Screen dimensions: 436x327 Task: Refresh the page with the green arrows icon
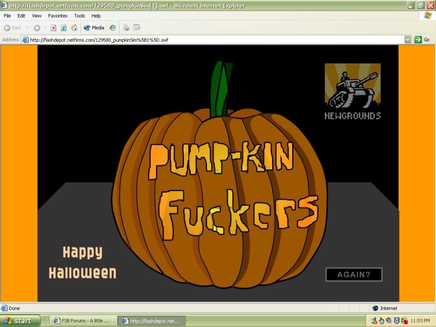click(64, 28)
